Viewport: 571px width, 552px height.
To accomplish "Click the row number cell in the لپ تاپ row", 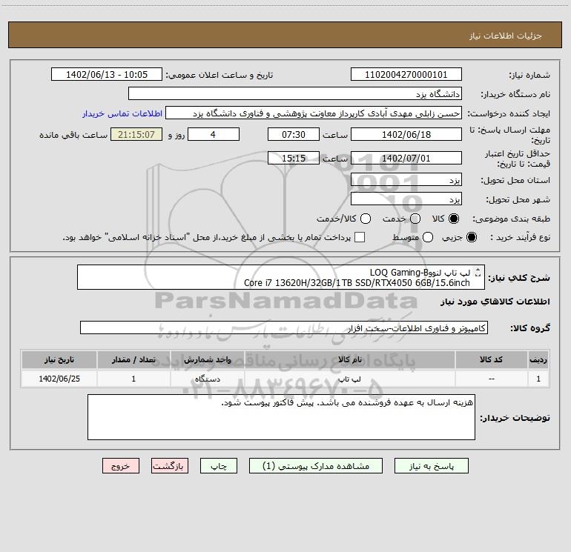I will pyautogui.click(x=538, y=379).
